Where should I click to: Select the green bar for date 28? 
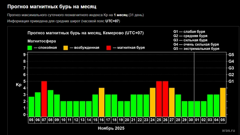178,106
